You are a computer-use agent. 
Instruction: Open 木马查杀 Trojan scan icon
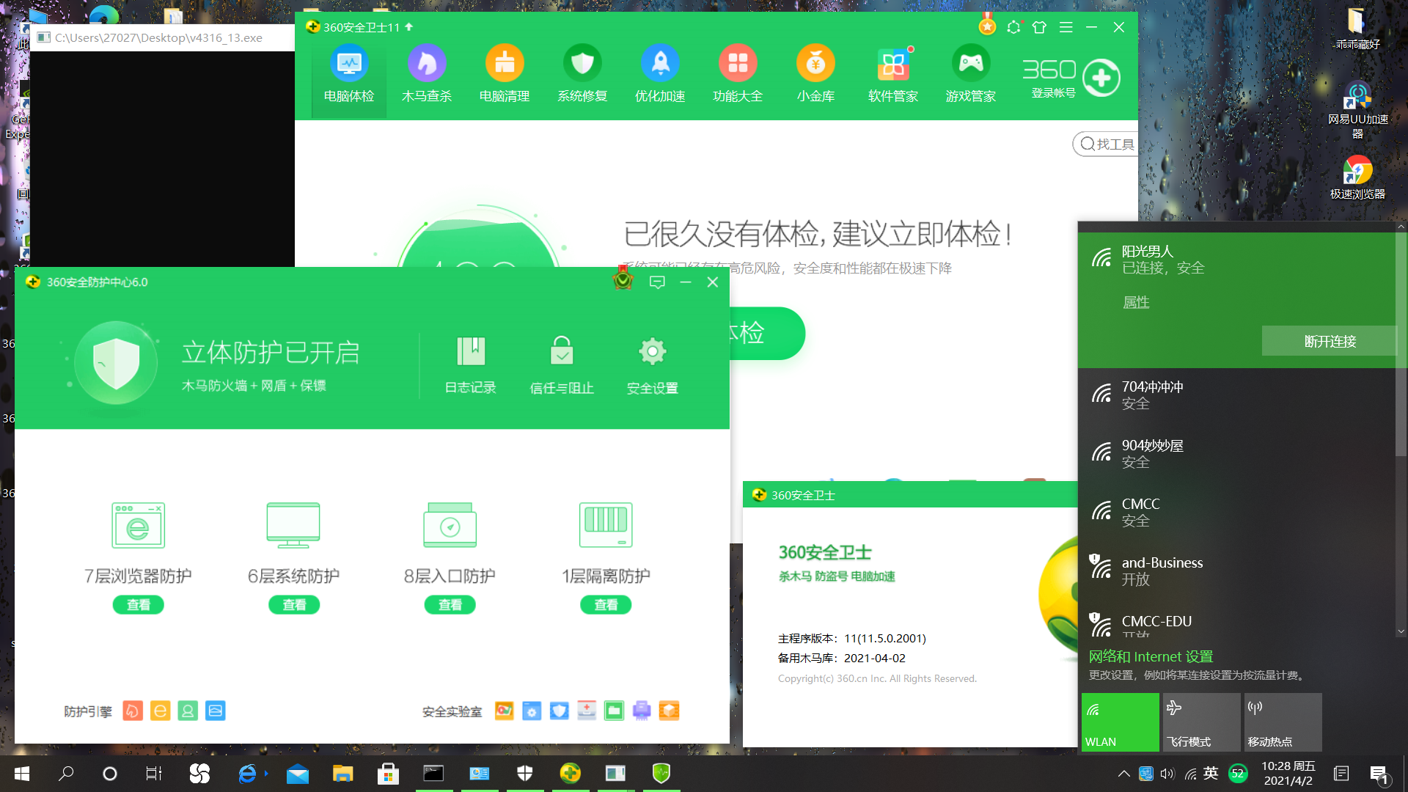pos(427,64)
